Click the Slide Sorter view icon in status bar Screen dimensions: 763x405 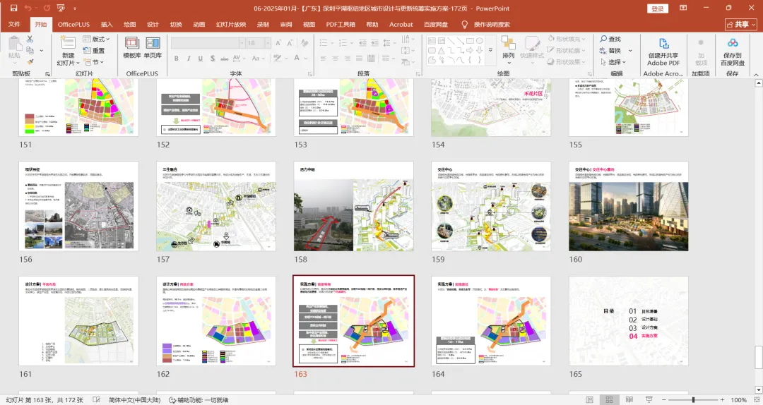(609, 399)
